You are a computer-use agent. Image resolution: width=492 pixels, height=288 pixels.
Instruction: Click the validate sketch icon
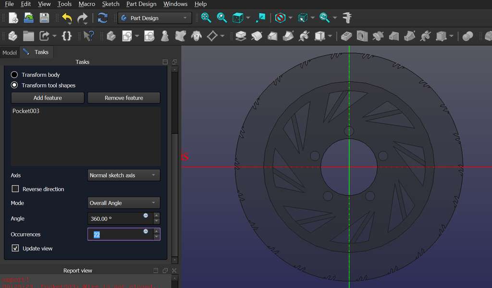pyautogui.click(x=149, y=36)
